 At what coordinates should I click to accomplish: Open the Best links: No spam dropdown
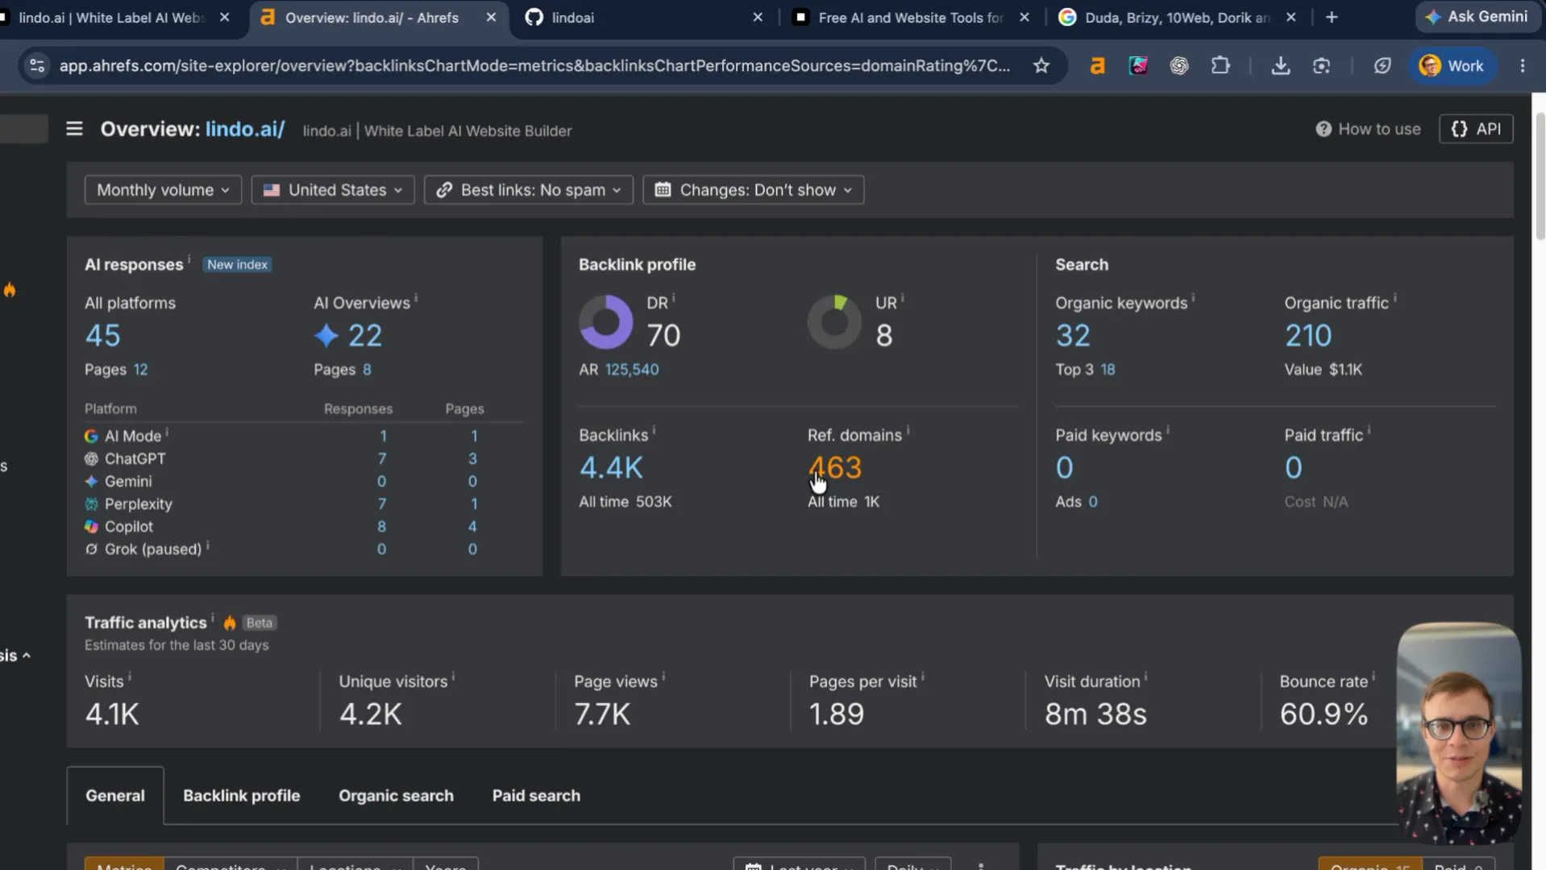[529, 190]
